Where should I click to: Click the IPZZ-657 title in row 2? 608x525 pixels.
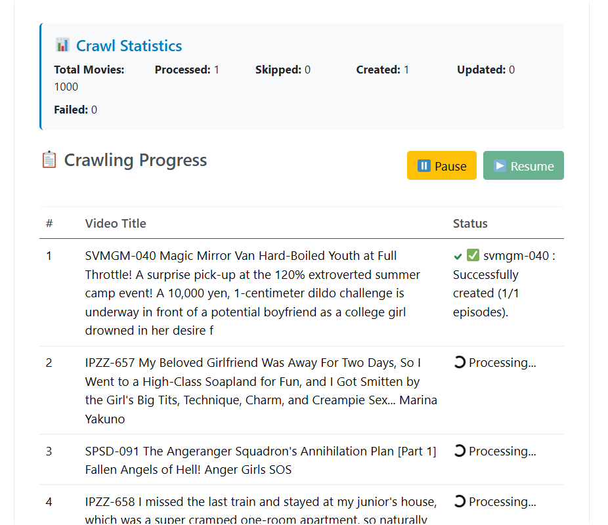point(261,390)
